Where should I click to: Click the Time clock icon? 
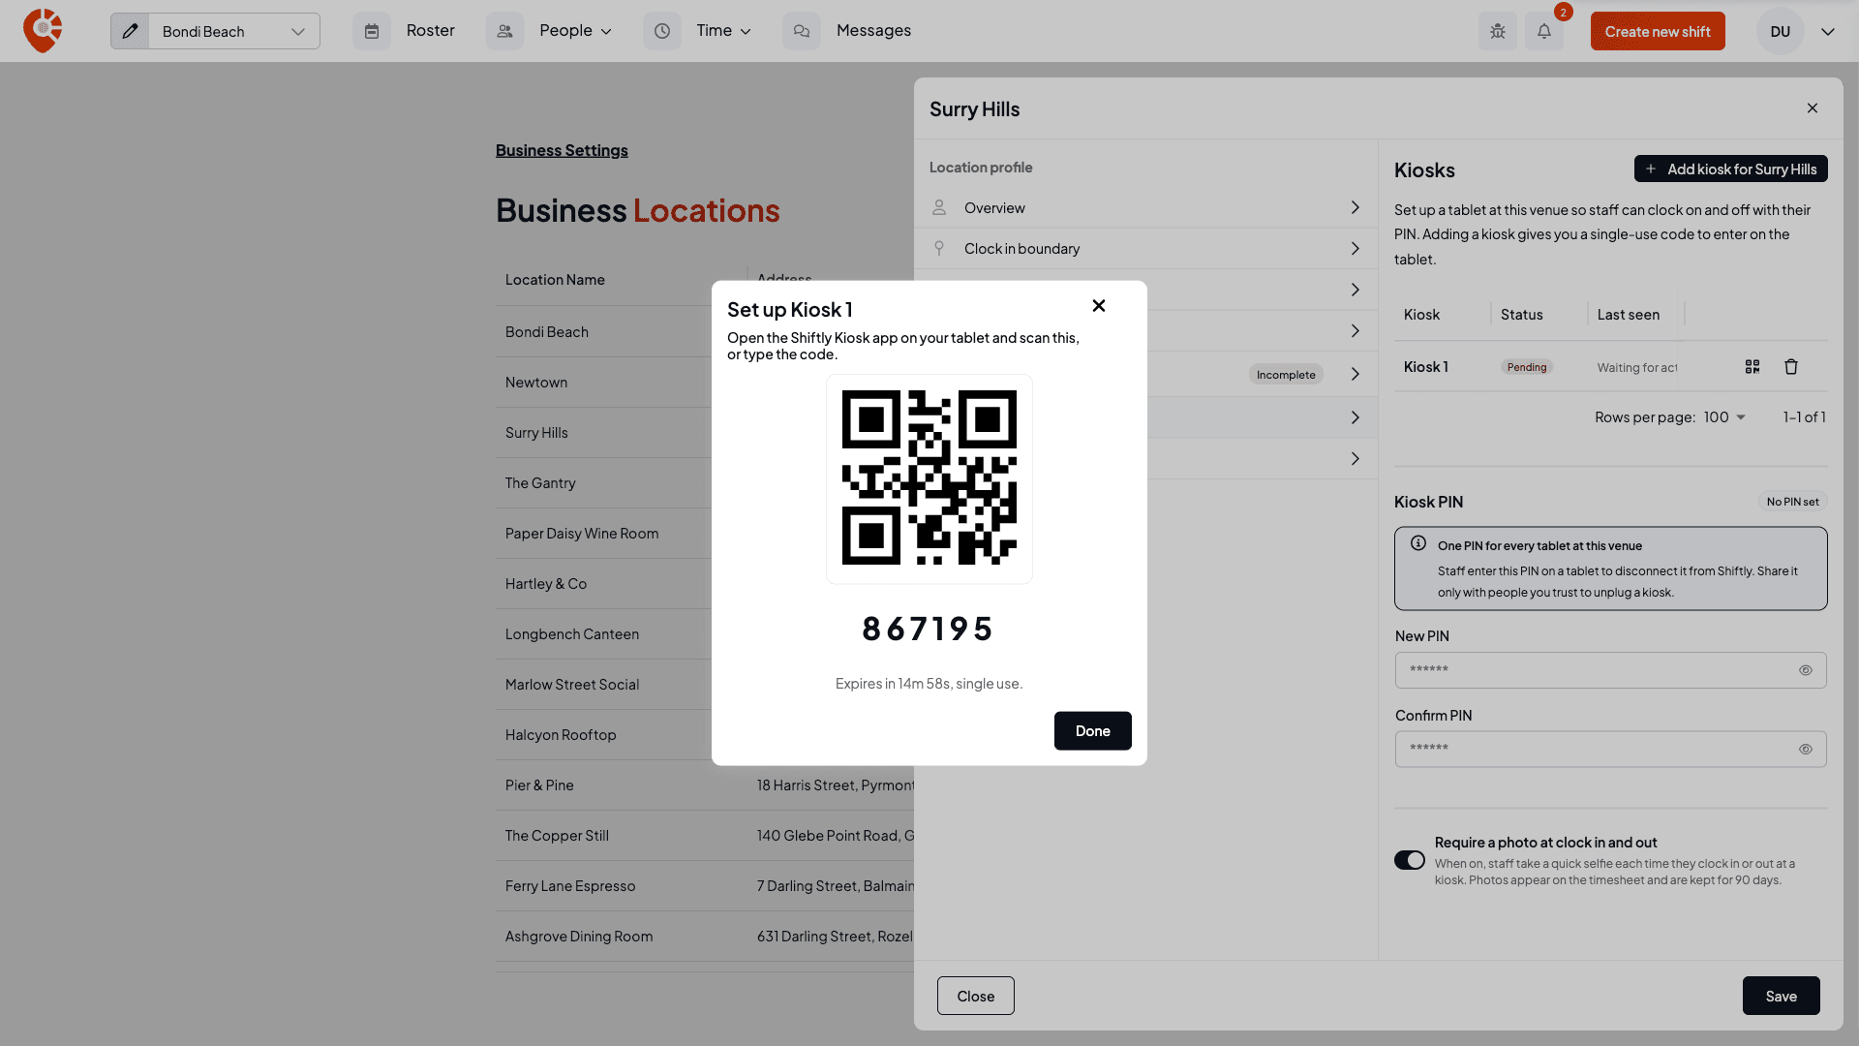point(662,31)
